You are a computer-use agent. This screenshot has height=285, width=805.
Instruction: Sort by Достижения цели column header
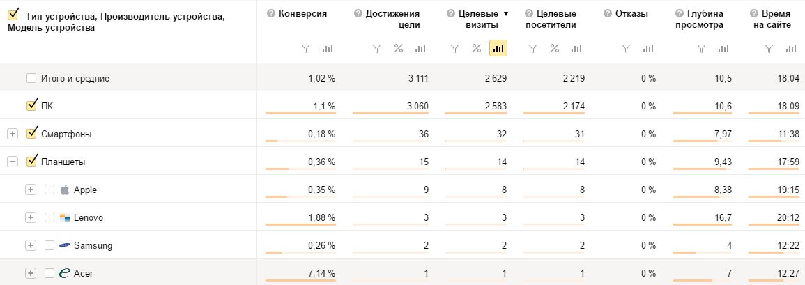click(392, 19)
